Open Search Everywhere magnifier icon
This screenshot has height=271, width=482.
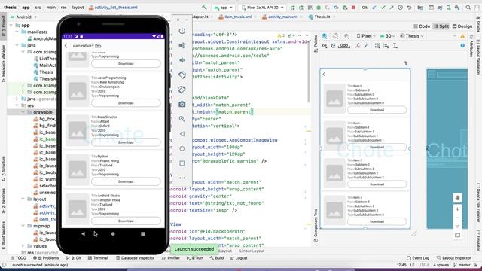point(468,7)
